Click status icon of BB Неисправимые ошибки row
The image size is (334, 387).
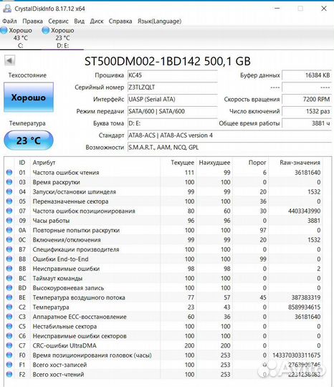click(9, 269)
